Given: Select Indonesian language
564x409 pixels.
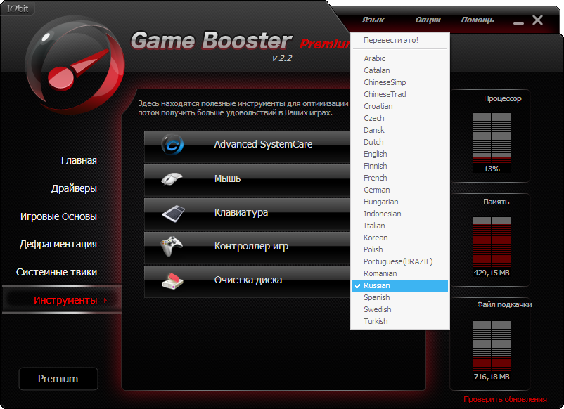Looking at the screenshot, I should coord(400,214).
